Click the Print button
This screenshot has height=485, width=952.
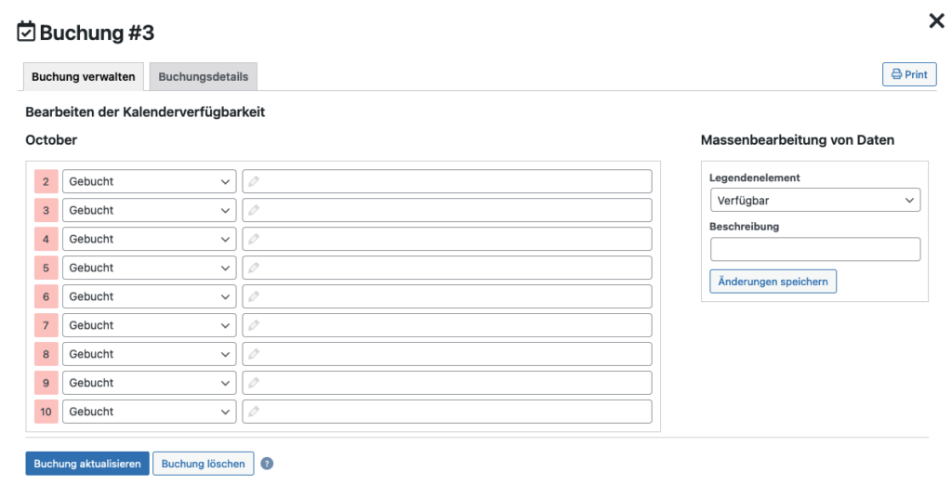908,74
